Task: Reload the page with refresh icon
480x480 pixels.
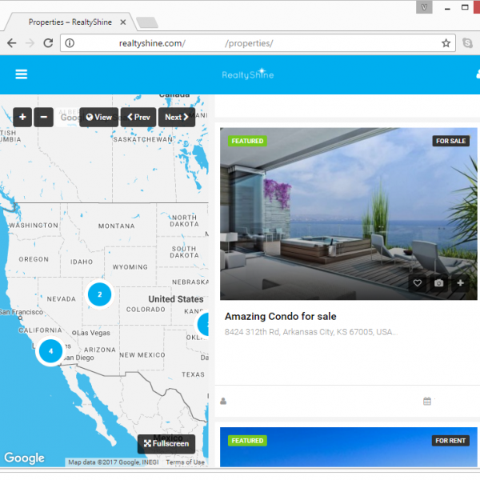Action: [x=48, y=43]
